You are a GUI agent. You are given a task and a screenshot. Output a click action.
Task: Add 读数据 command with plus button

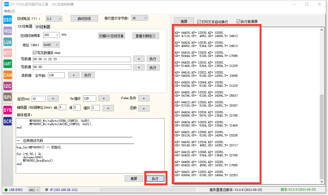[74, 75]
